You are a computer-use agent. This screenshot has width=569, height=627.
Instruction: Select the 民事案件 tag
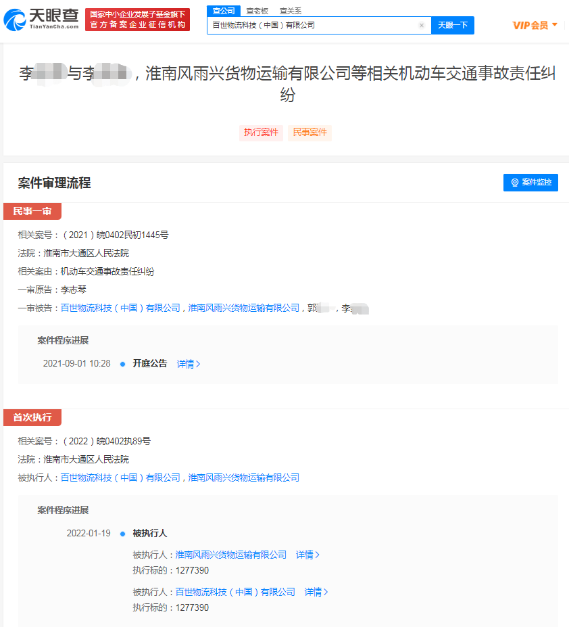point(310,133)
